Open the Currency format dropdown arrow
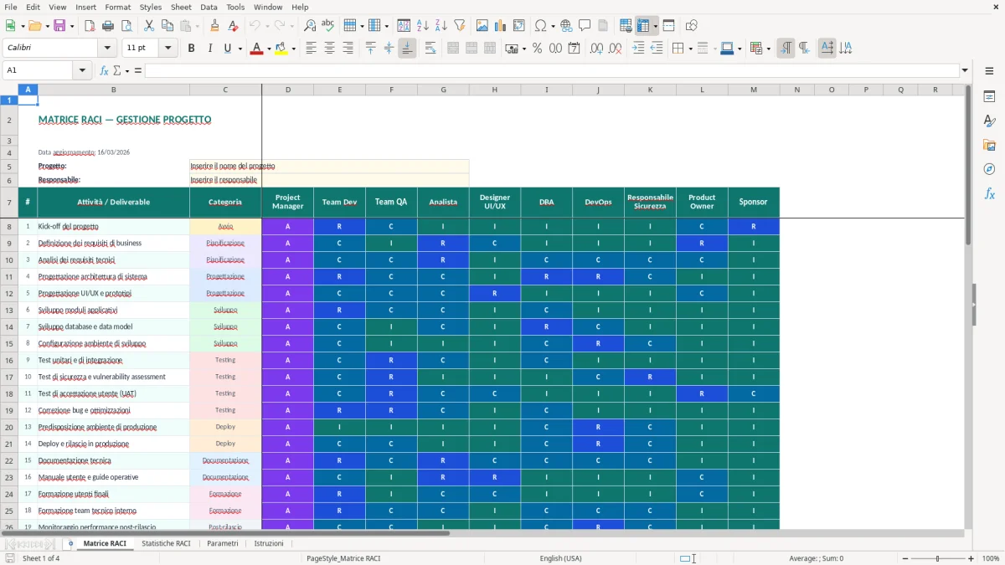Viewport: 1005px width, 565px height. (x=523, y=49)
